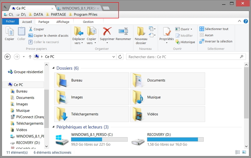Viewport: 251px width, 158px height.
Task: Open the new item dropdown
Action: [x=152, y=29]
